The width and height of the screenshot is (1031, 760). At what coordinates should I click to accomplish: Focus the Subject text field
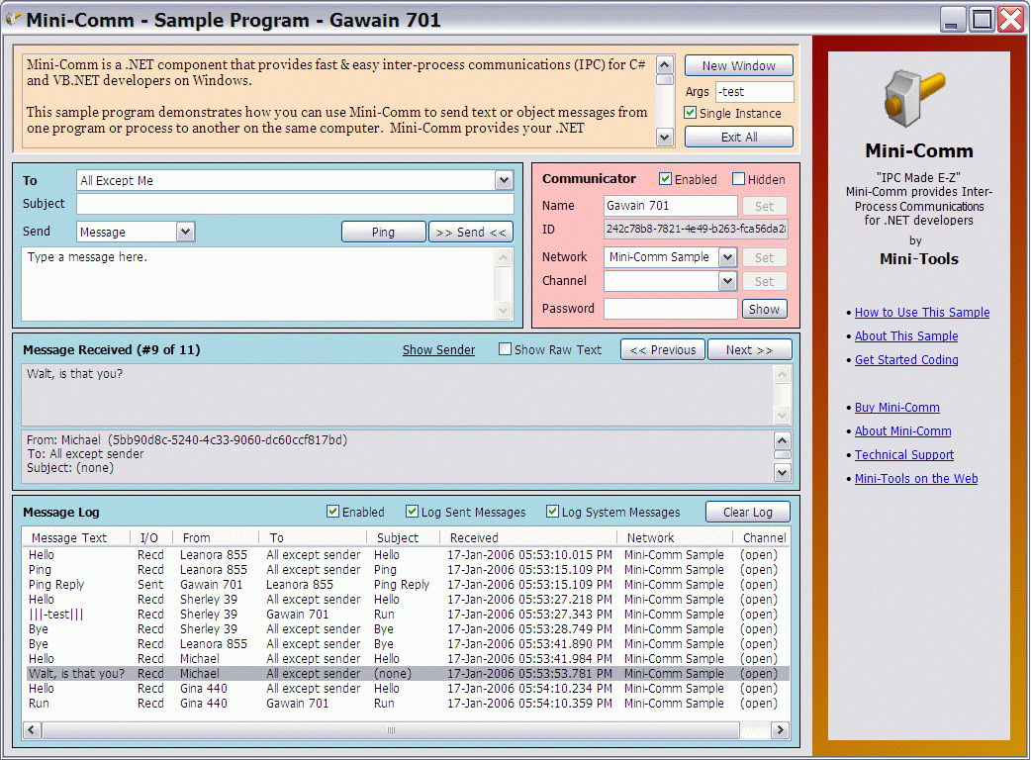tap(295, 204)
